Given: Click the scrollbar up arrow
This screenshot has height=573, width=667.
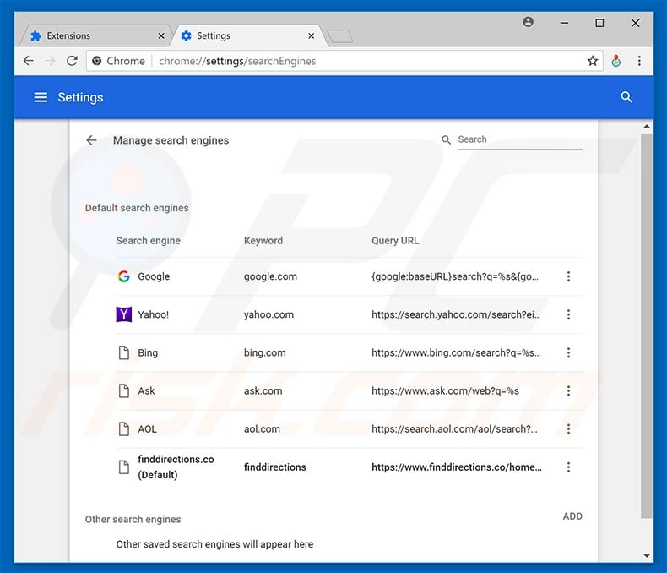Looking at the screenshot, I should click(647, 127).
